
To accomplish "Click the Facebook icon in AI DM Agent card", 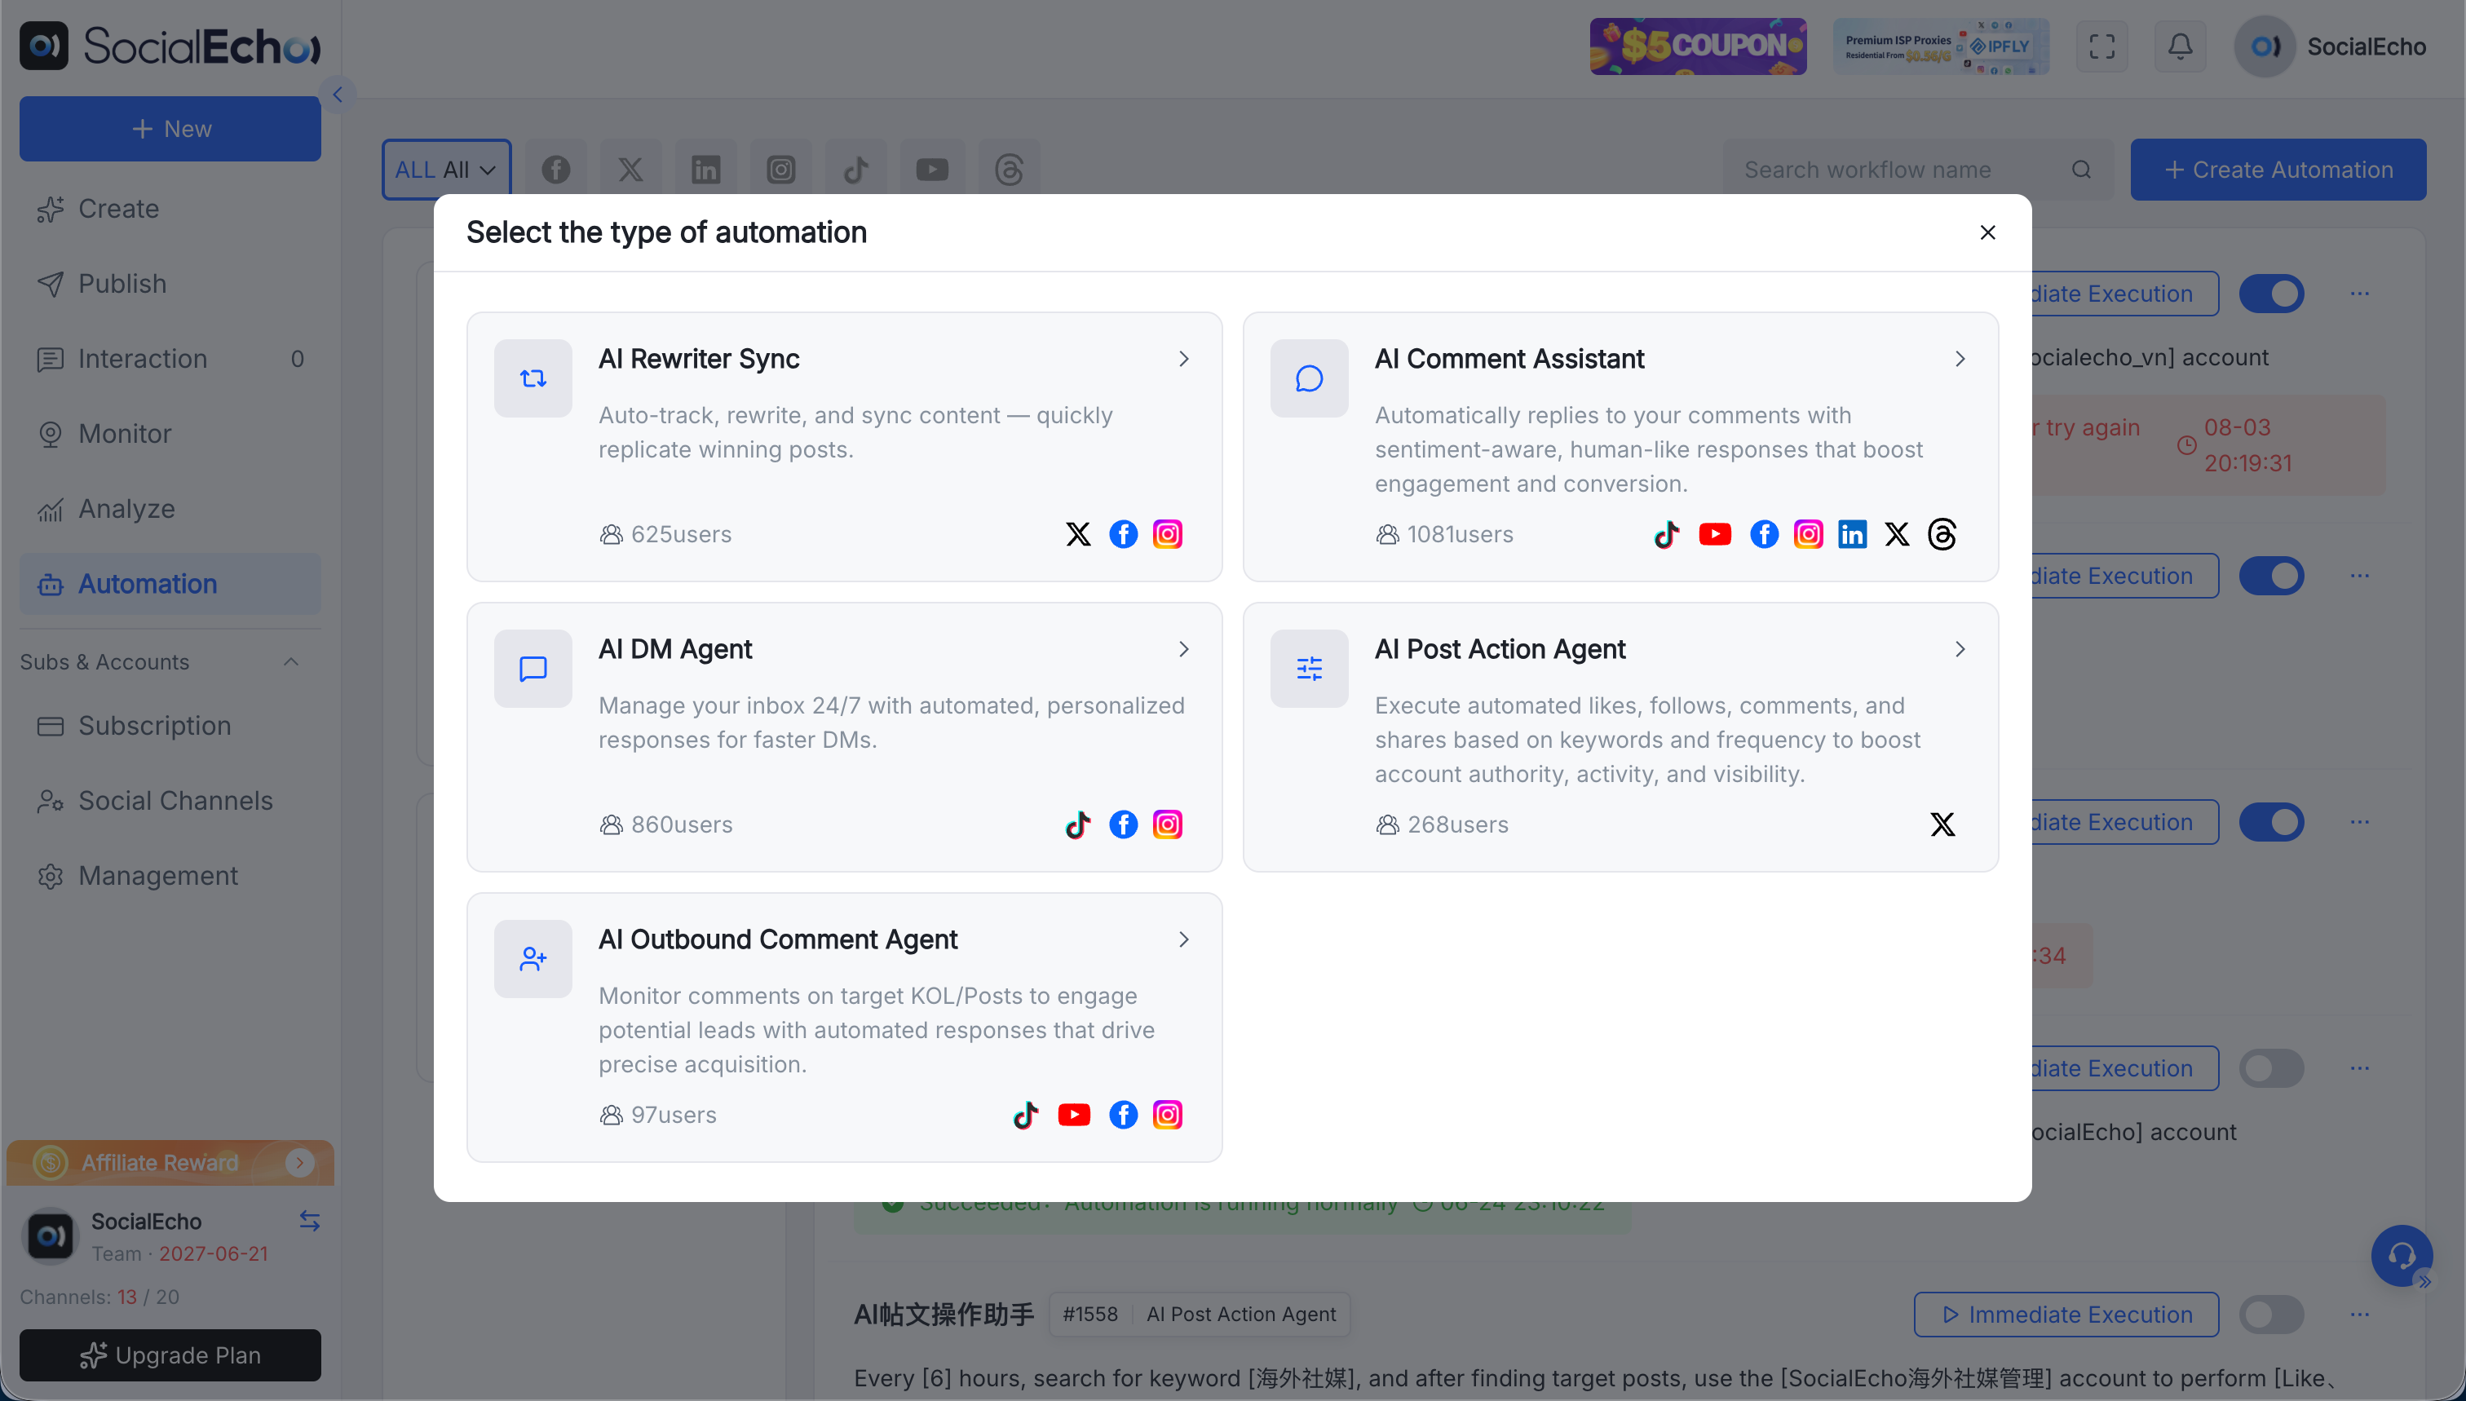I will coord(1123,824).
